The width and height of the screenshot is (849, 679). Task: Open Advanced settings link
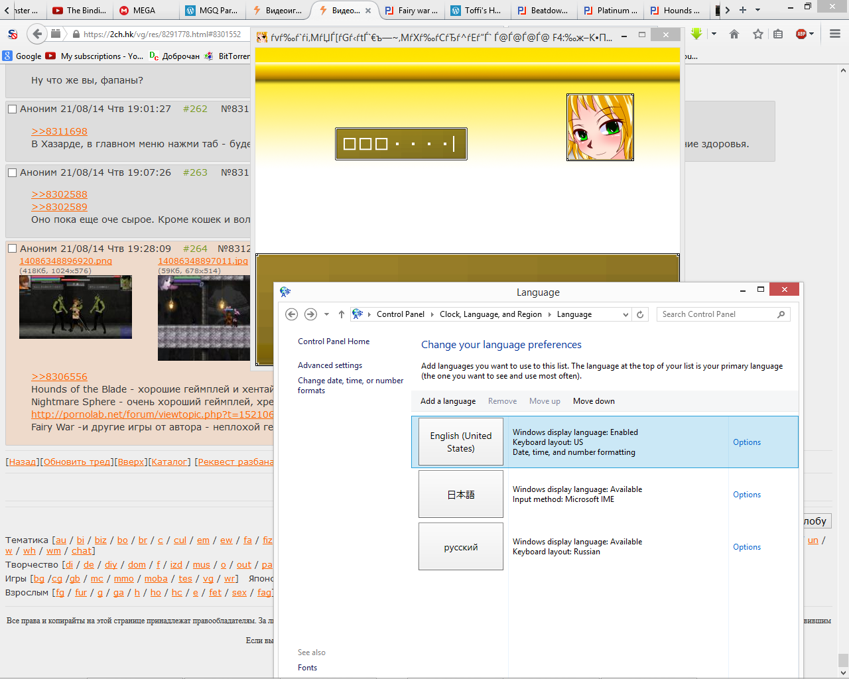(x=330, y=365)
